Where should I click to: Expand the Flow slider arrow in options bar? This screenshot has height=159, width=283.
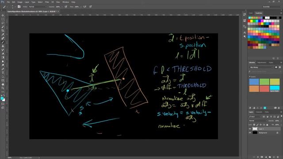click(80, 7)
